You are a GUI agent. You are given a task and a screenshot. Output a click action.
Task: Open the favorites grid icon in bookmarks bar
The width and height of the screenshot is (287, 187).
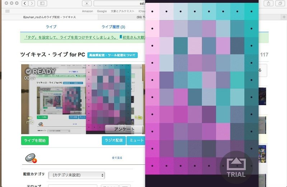pyautogui.click(x=8, y=11)
